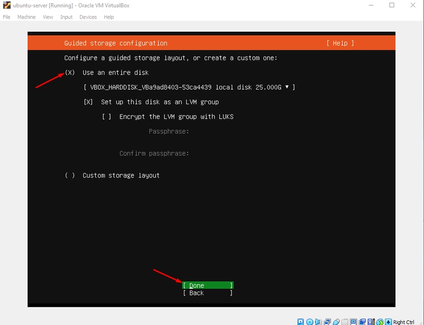Click the hard disk activity status icon
Viewport: 424px width, 325px height.
click(x=301, y=322)
